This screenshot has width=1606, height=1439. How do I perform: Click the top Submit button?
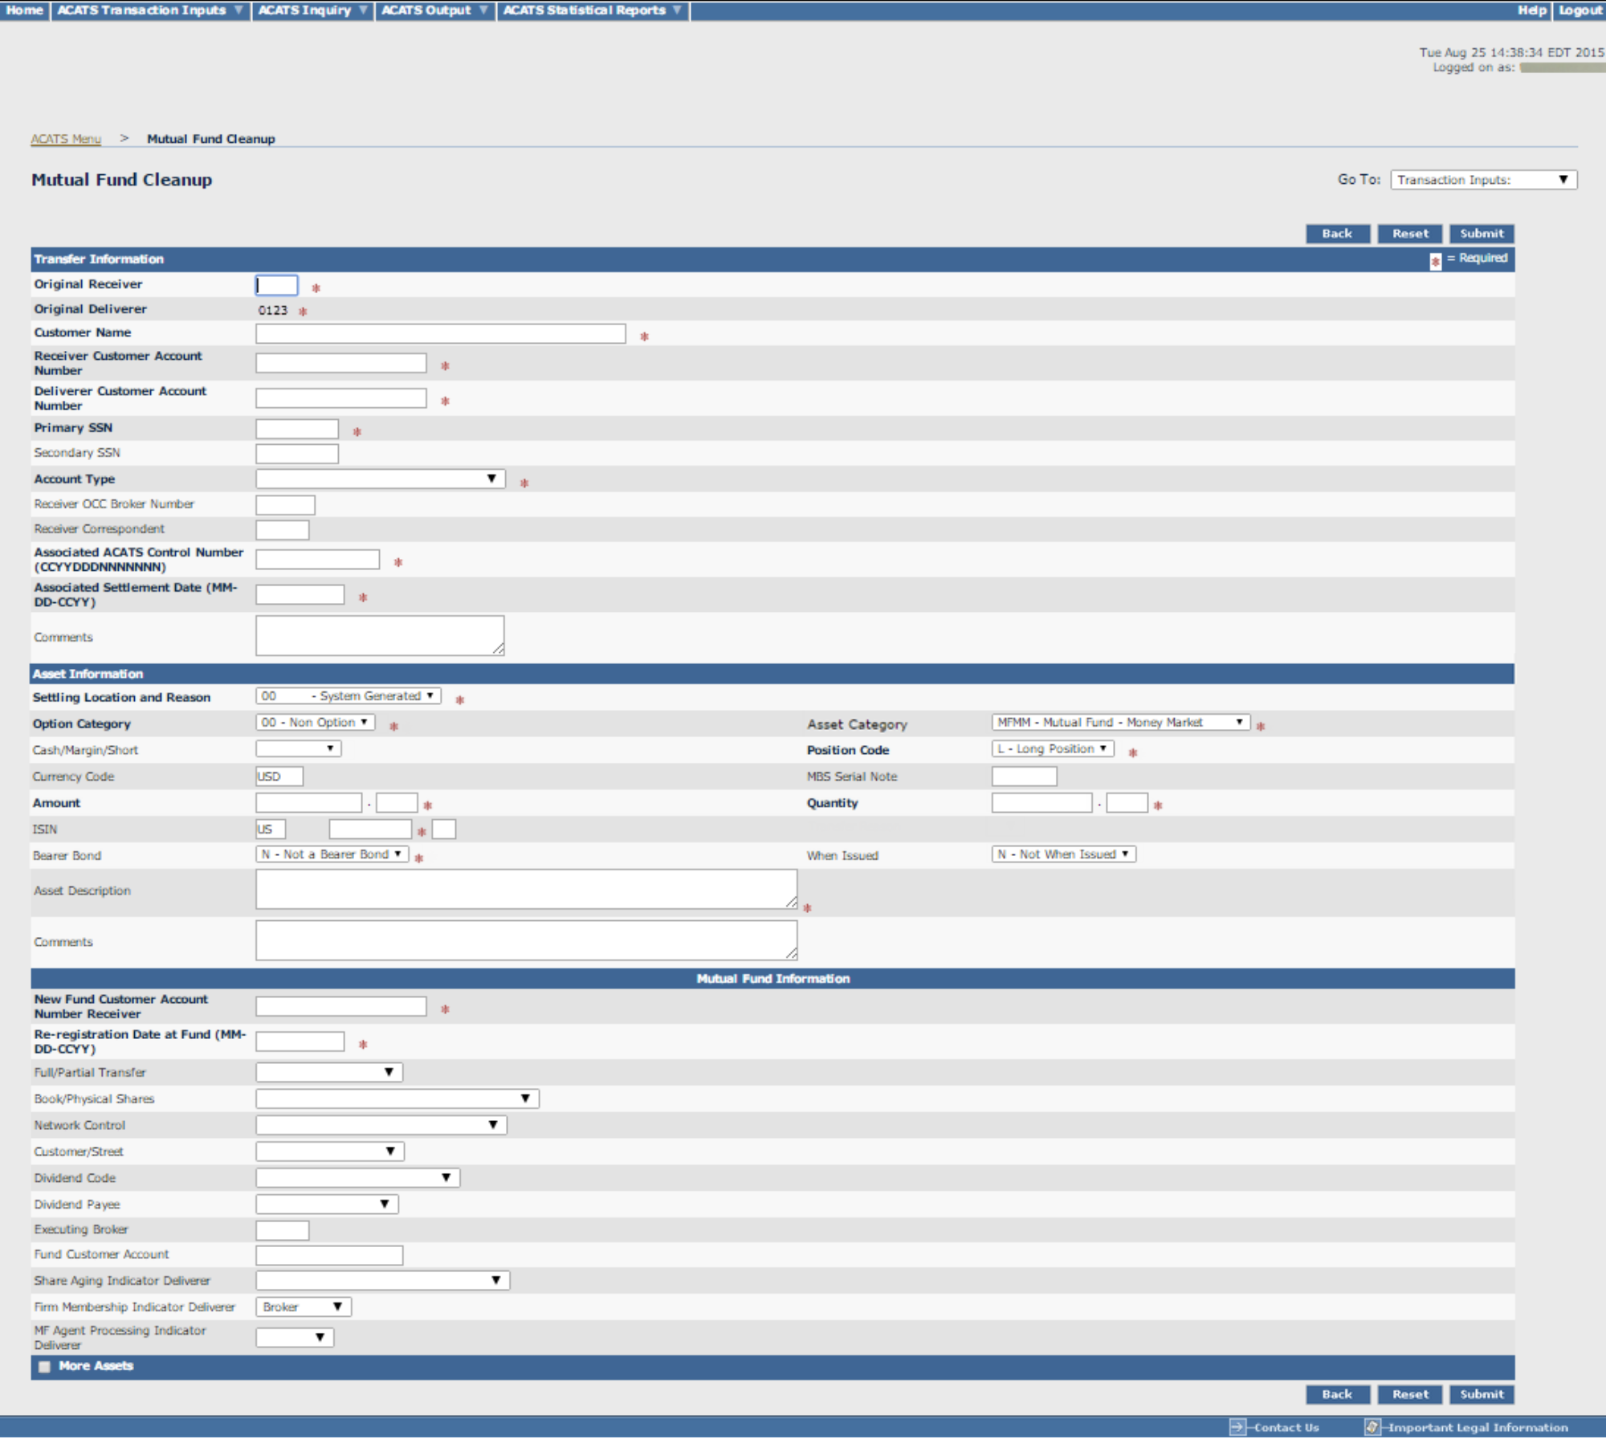tap(1481, 234)
